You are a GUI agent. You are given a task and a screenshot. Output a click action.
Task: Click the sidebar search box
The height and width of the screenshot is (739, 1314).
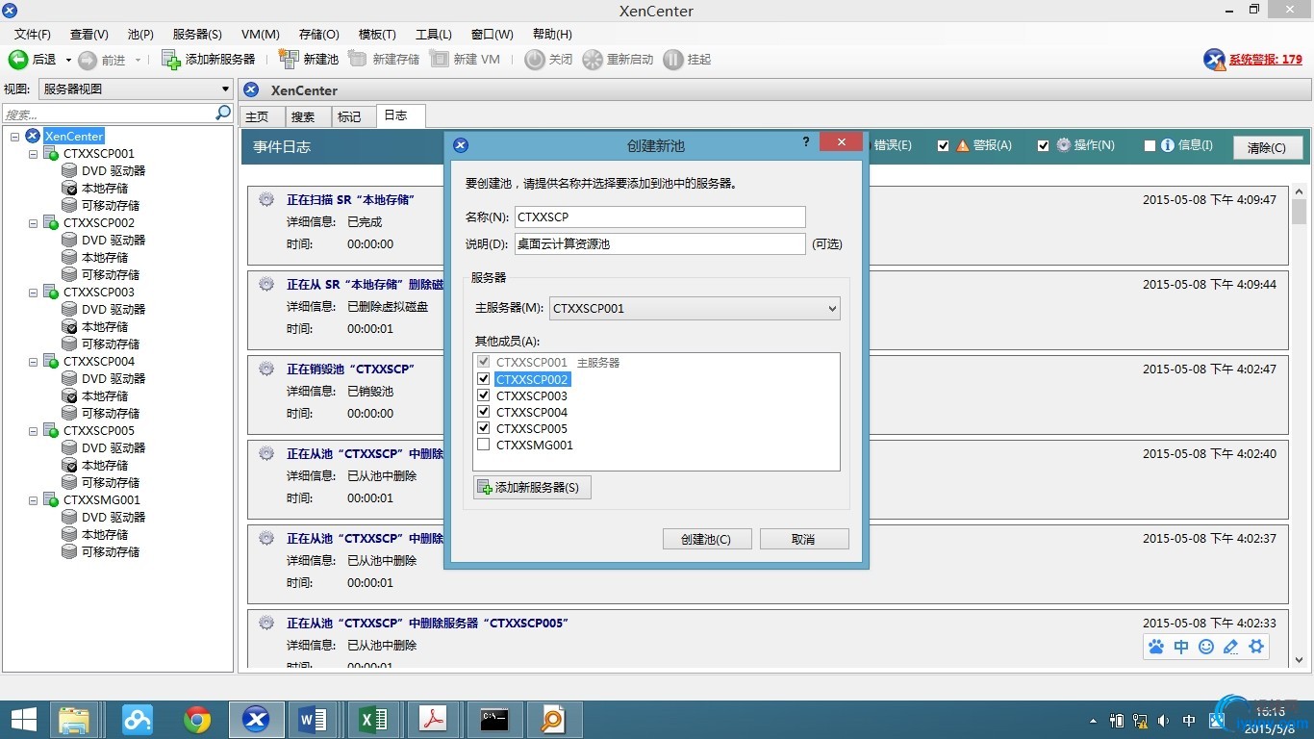(x=109, y=114)
